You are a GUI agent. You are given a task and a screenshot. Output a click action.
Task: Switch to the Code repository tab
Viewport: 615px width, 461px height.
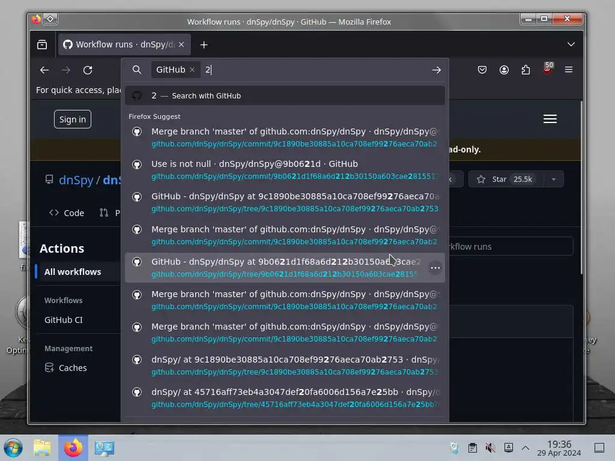pyautogui.click(x=67, y=213)
